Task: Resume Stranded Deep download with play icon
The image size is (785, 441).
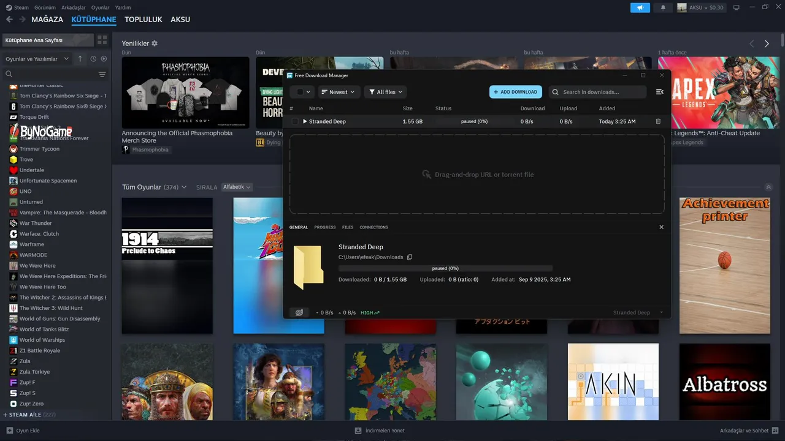Action: point(305,121)
